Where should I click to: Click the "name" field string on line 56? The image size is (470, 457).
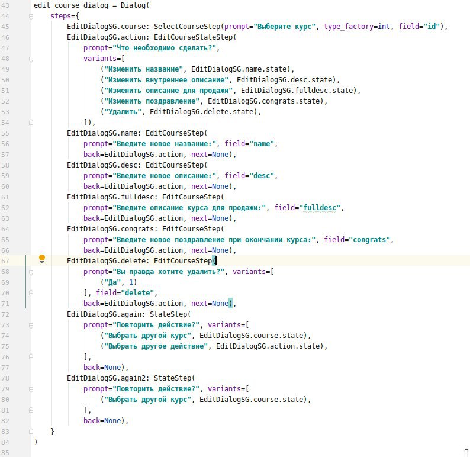point(262,144)
